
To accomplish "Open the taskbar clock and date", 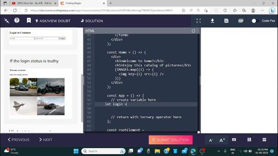I will [261, 151].
